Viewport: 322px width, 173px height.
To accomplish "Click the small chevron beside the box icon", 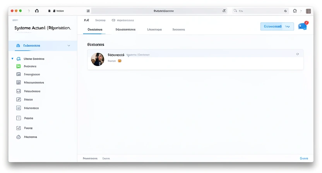I will click(301, 11).
